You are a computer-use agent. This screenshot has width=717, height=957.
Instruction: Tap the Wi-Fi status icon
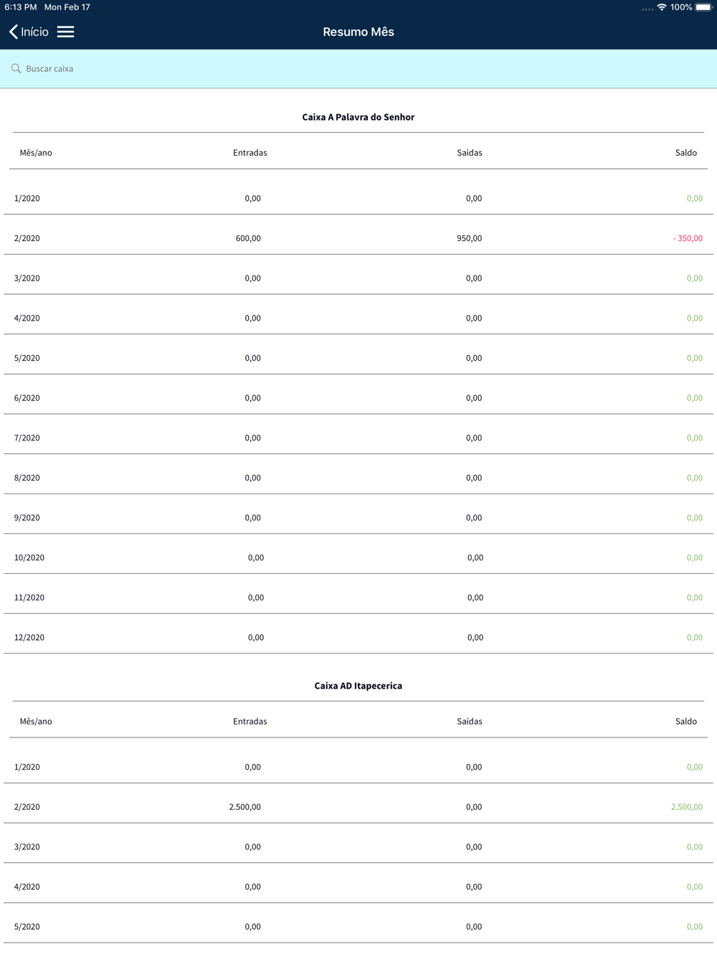[662, 7]
